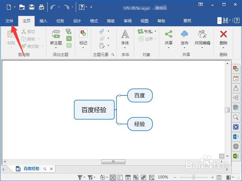Click the Share (共享) icon
Viewport: 242px width, 181px height.
click(168, 34)
